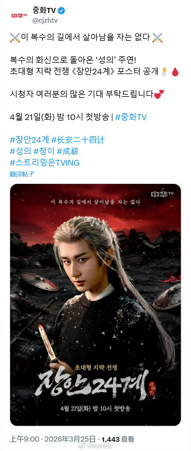Click the blood drop emoji
191x451 pixels.
tap(175, 72)
